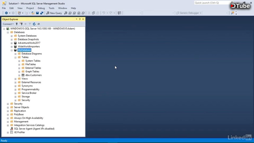This screenshot has width=254, height=143.
Task: Open an Analysis Services DMX Query
Action: coord(74,13)
